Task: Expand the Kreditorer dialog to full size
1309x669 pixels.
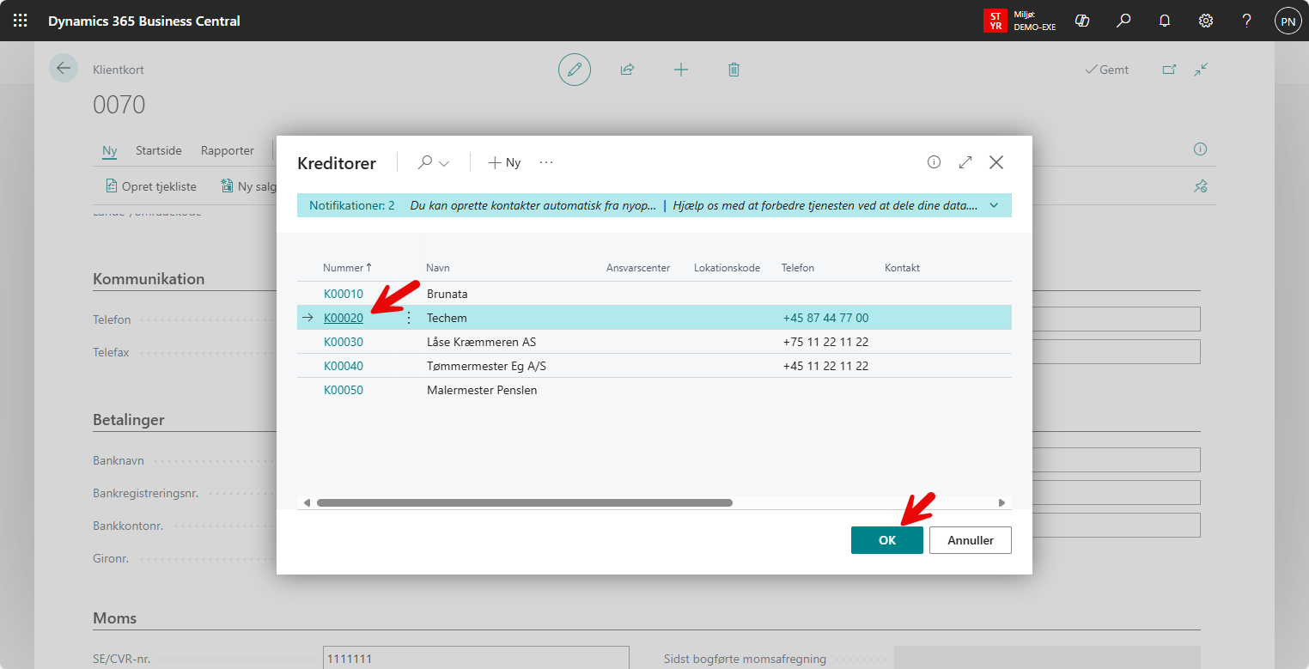Action: coord(965,162)
